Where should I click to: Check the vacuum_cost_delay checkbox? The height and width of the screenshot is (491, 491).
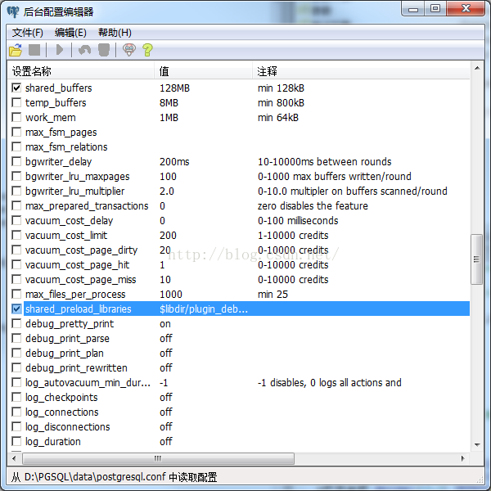click(x=16, y=220)
